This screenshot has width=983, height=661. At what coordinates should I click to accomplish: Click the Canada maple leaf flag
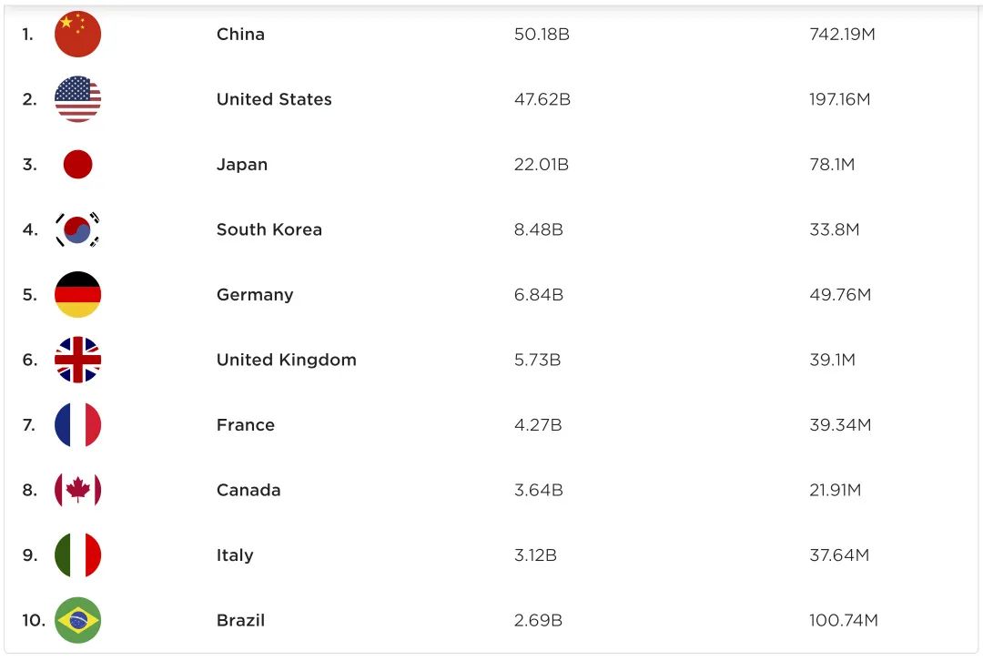[x=77, y=490]
